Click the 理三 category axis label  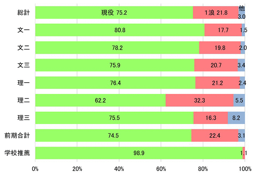coord(23,118)
